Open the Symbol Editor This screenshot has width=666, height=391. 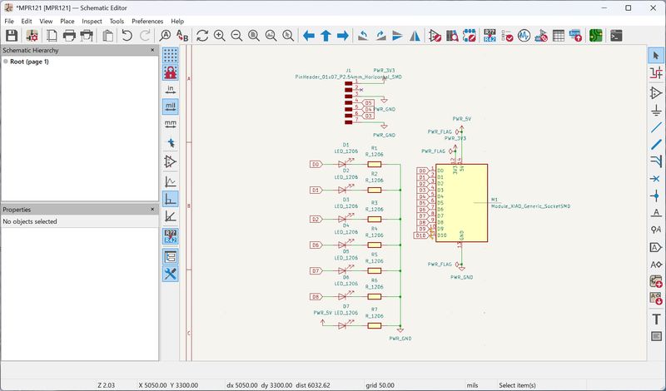pos(435,36)
